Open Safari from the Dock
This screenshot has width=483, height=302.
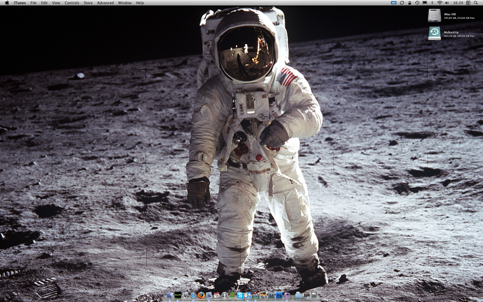coord(193,295)
